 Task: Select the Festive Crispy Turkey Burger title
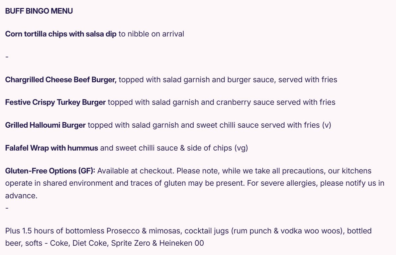pos(55,102)
